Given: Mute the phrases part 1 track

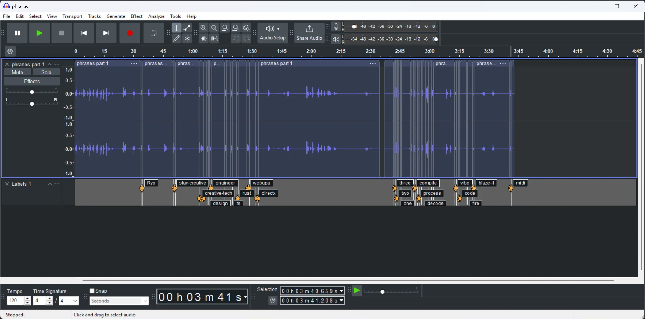Looking at the screenshot, I should (17, 72).
